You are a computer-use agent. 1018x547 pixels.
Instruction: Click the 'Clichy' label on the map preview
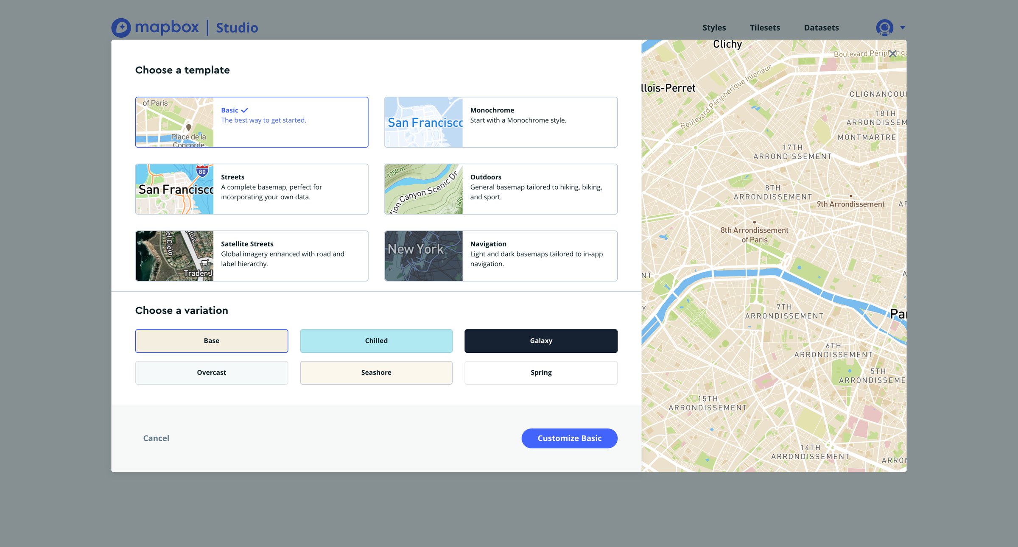pos(727,44)
